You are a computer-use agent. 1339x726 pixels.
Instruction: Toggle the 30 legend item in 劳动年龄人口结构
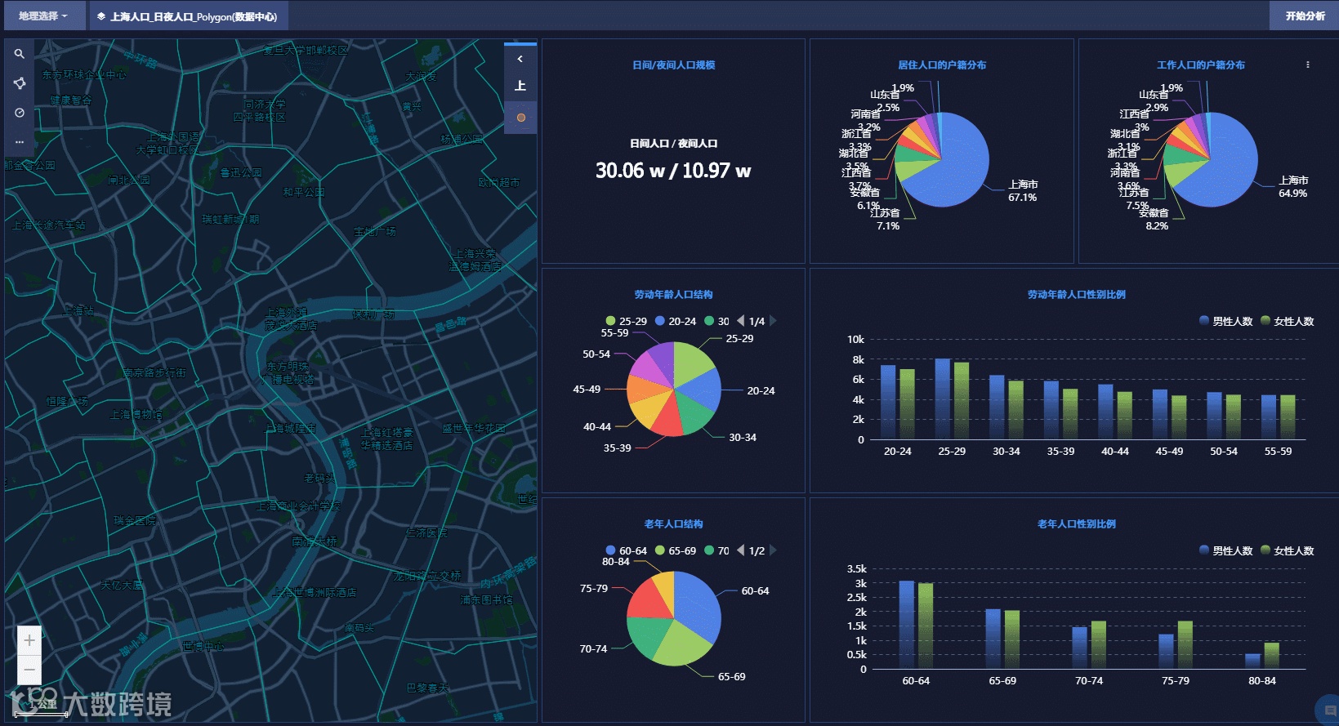point(717,321)
